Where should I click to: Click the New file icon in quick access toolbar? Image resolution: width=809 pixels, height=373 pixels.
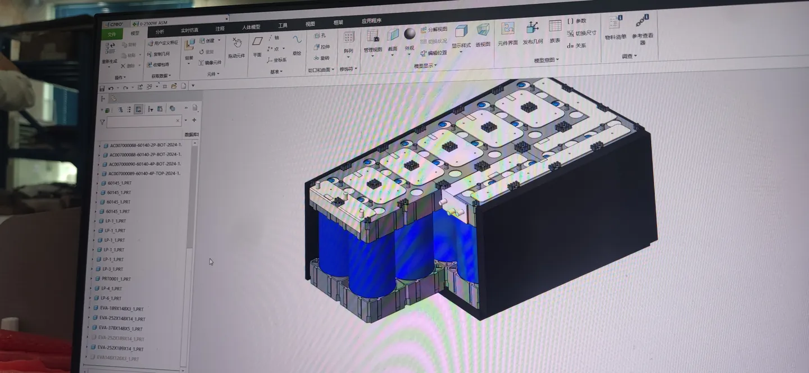click(x=183, y=86)
